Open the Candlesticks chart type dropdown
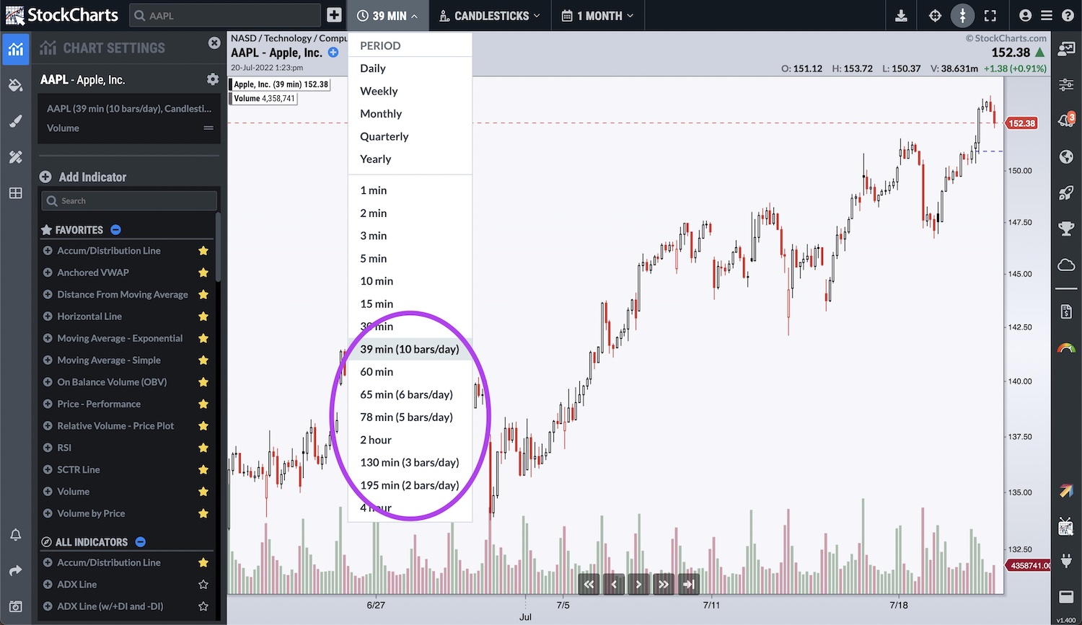Viewport: 1082px width, 625px height. tap(490, 16)
